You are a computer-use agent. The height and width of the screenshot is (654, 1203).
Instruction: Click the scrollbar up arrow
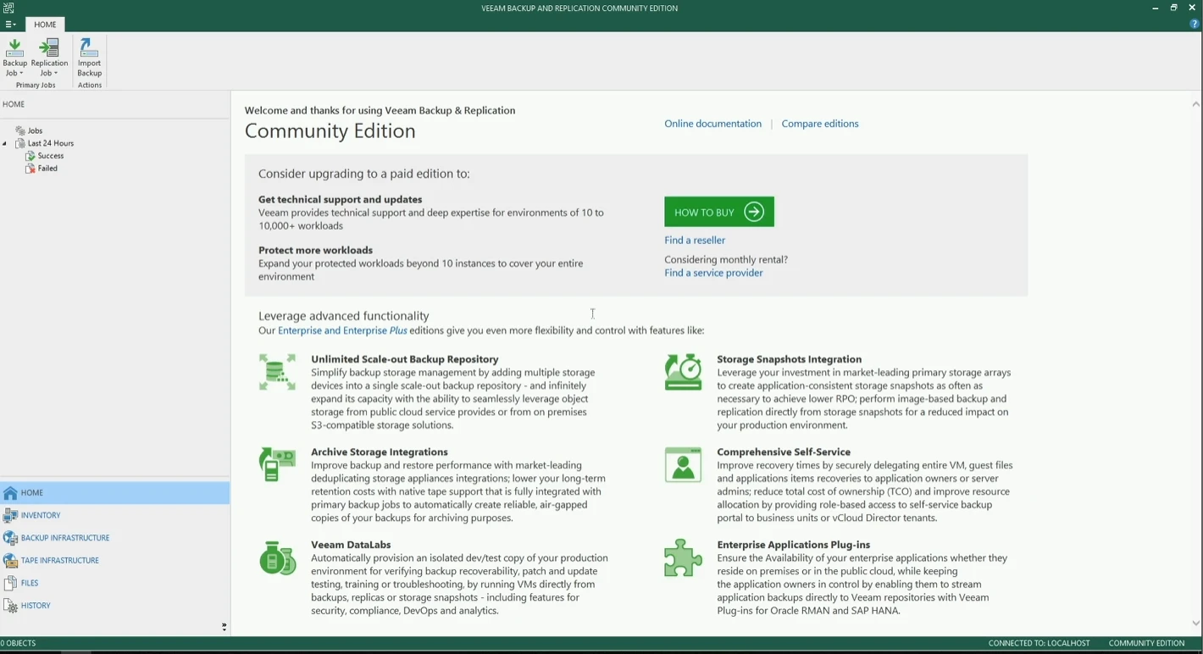1195,104
